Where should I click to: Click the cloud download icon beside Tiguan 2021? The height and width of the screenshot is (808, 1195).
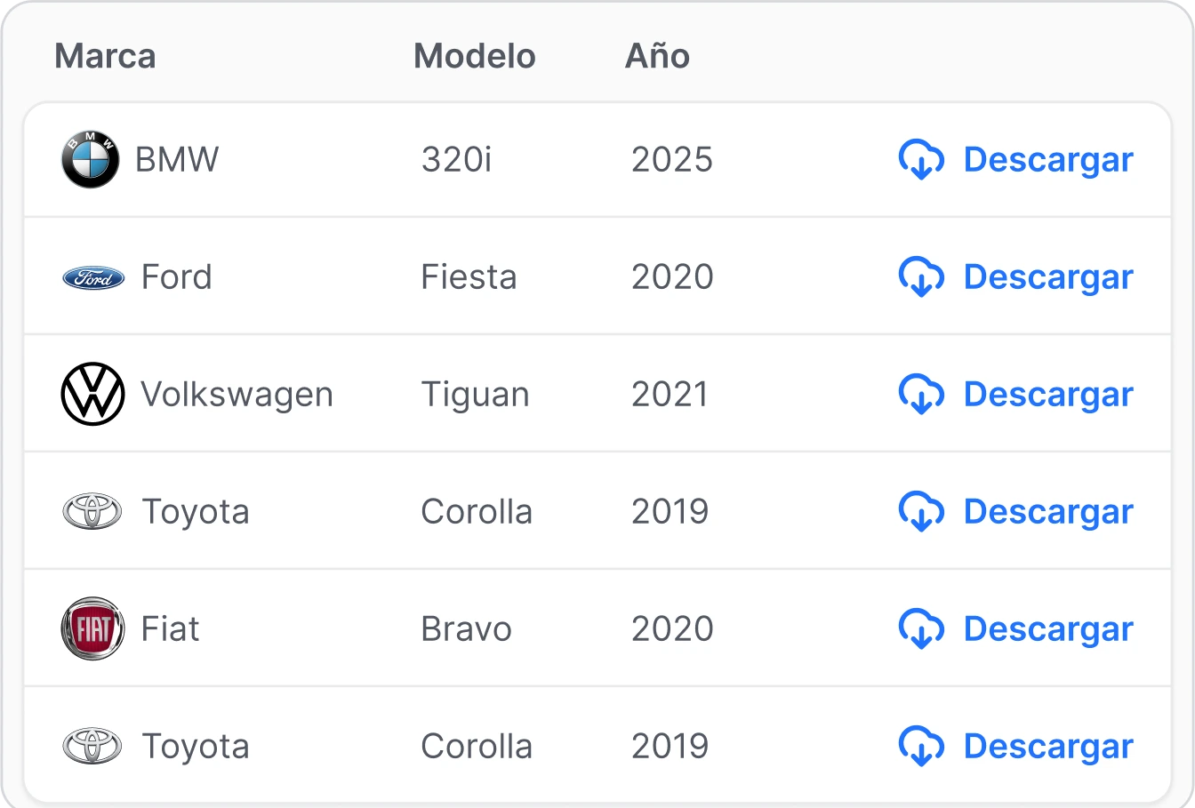pos(921,395)
